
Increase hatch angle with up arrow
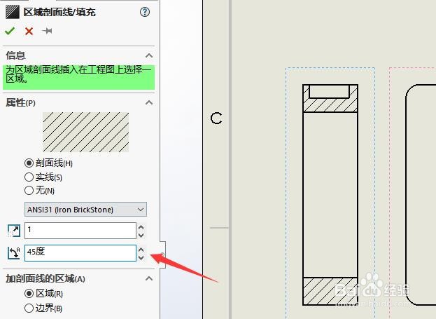point(141,250)
